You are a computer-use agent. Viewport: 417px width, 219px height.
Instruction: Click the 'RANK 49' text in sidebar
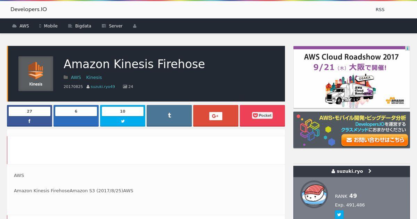346,196
